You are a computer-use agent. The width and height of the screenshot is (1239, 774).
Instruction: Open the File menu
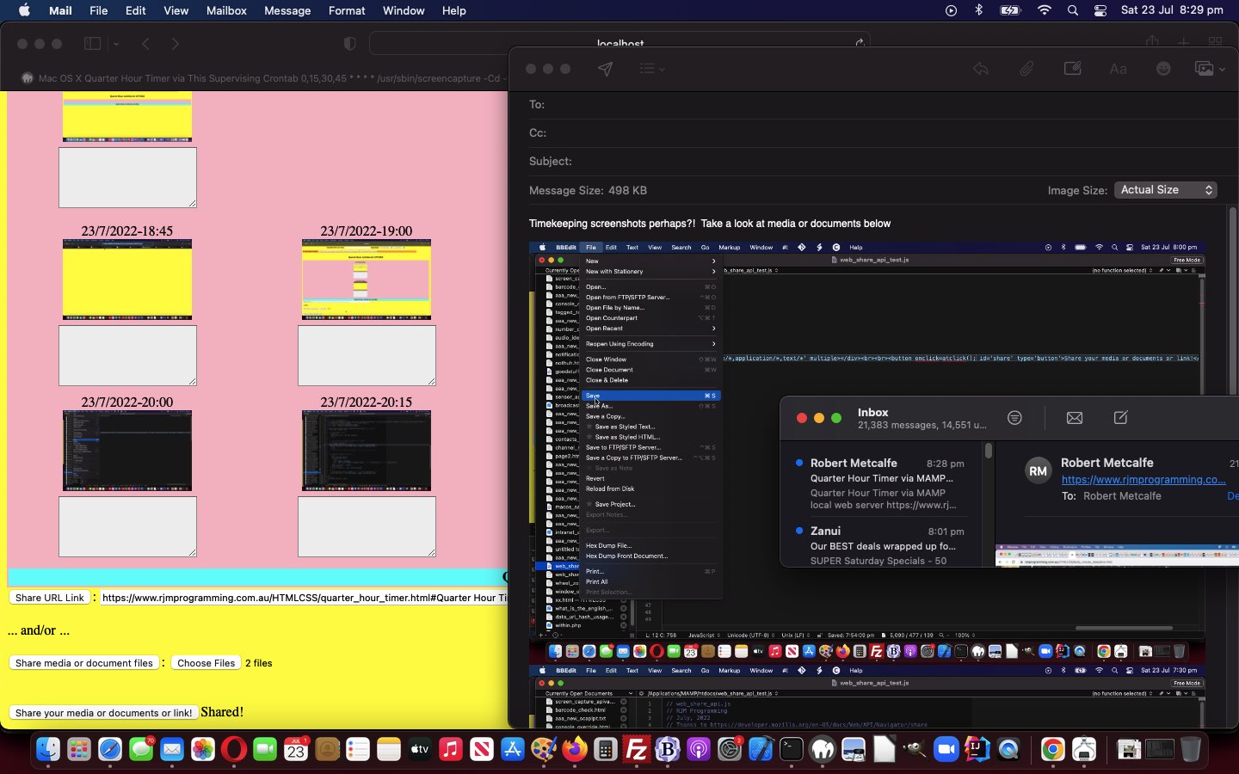pos(99,10)
